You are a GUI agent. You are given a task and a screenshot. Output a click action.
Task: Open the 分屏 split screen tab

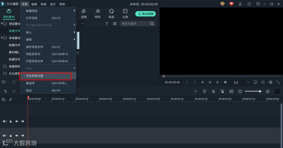point(125,14)
